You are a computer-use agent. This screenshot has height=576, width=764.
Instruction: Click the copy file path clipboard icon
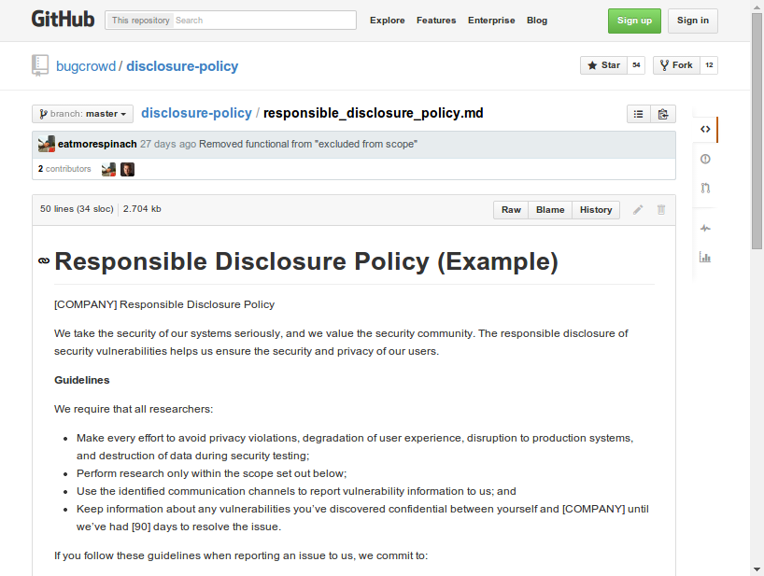663,114
